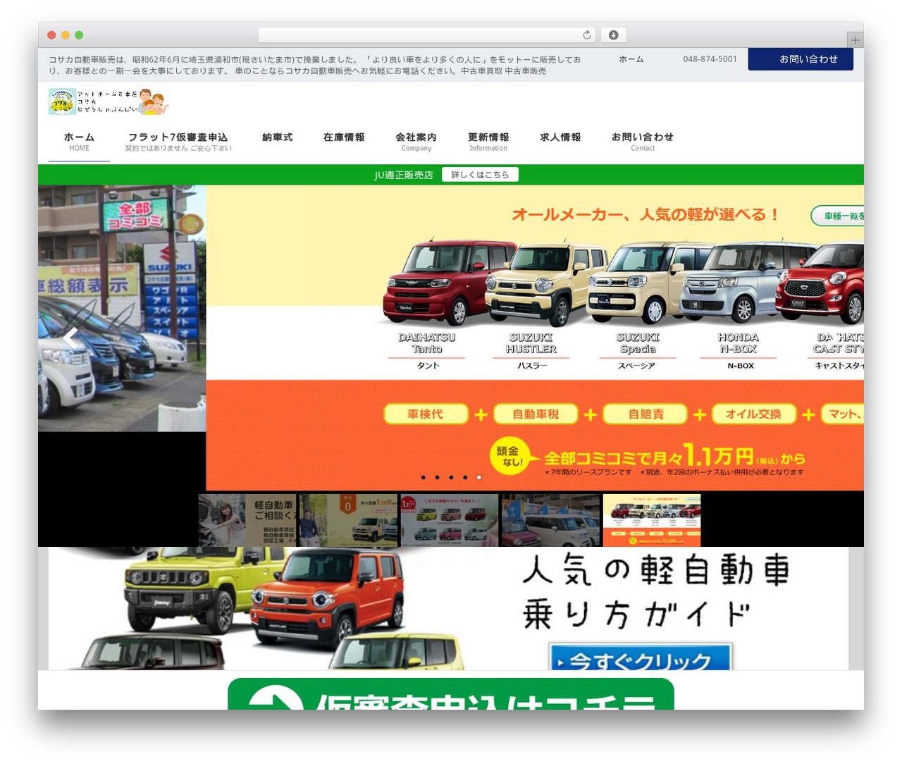This screenshot has width=902, height=764.
Task: Select the fifth carousel pagination dot
Action: 479,477
